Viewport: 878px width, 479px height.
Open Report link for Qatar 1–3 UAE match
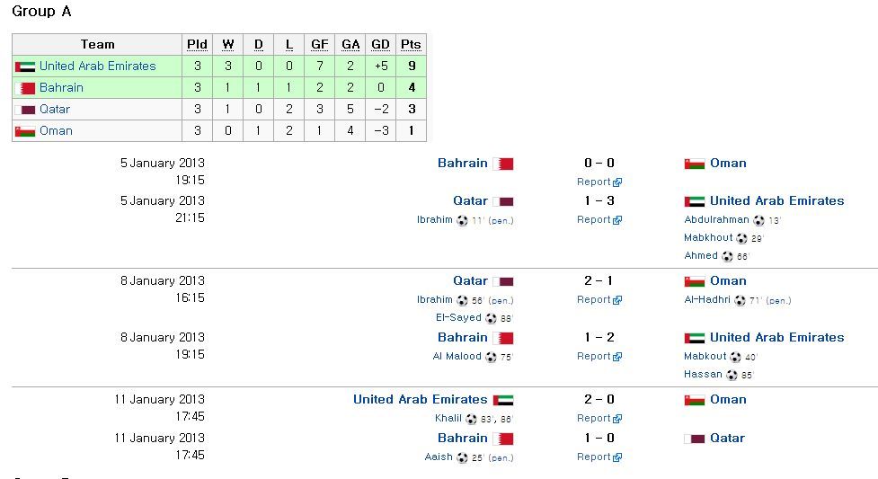point(593,219)
